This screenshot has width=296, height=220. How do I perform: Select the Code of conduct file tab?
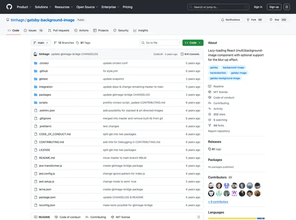point(68,217)
